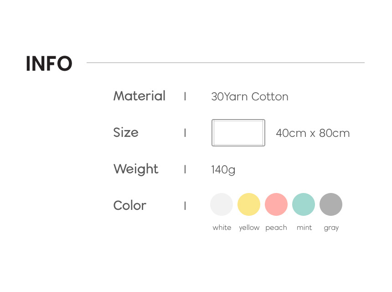Click the towel size outline icon
The height and width of the screenshot is (292, 392).
click(x=238, y=133)
